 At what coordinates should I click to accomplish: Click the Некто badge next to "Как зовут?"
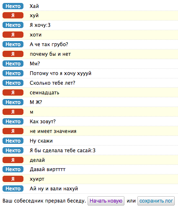coord(13,122)
